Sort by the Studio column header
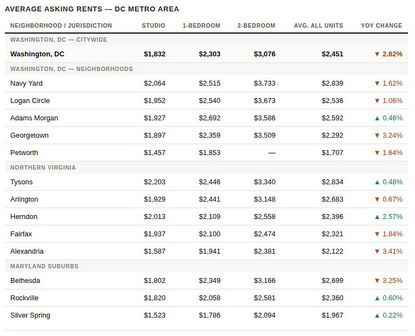This screenshot has width=415, height=336. coord(153,25)
